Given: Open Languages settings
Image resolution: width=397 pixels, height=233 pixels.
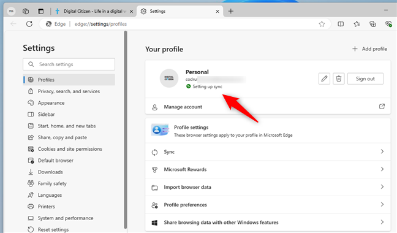Looking at the screenshot, I should pyautogui.click(x=69, y=195).
